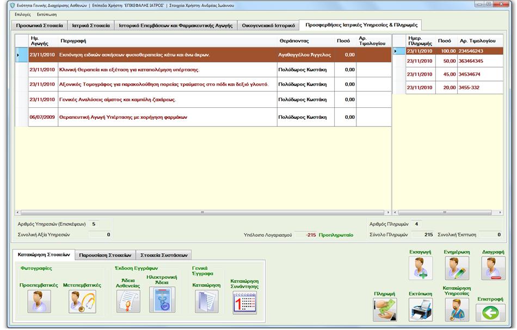
Task: Open Καταχώρηση Συνάντησης calendar icon
Action: pos(244,303)
